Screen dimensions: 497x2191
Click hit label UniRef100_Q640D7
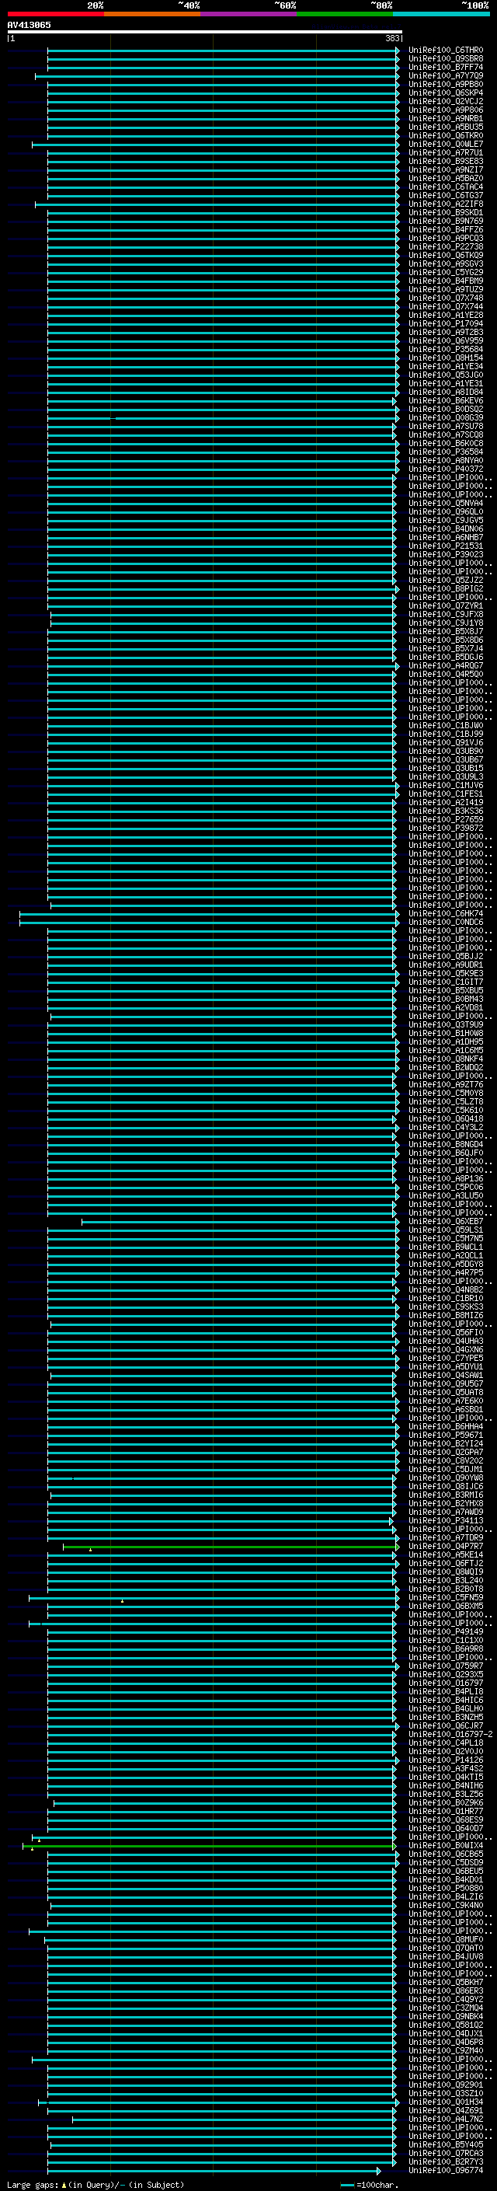click(446, 1828)
